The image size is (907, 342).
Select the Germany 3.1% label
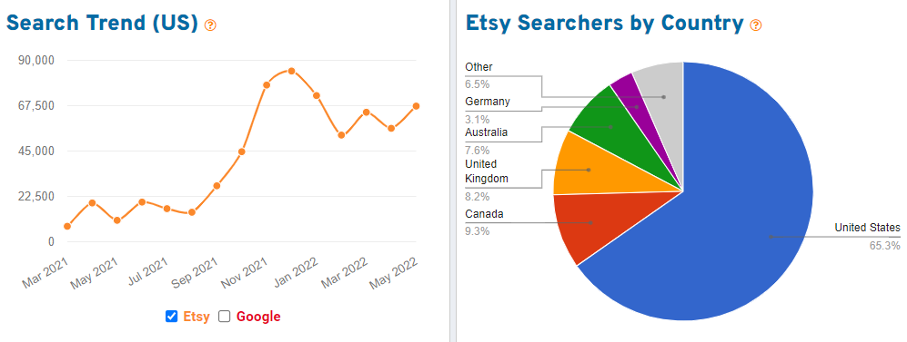pyautogui.click(x=488, y=111)
